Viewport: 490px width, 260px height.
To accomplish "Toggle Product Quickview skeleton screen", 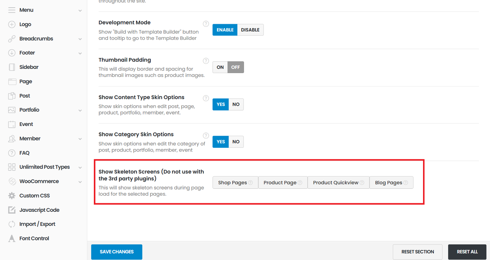I will click(x=338, y=183).
